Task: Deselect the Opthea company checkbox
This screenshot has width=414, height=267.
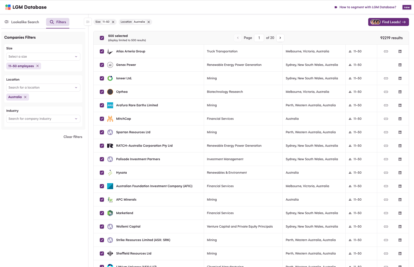Action: tap(102, 92)
